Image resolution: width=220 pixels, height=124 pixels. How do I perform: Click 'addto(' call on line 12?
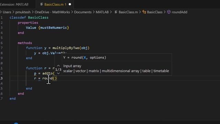coord(48,73)
